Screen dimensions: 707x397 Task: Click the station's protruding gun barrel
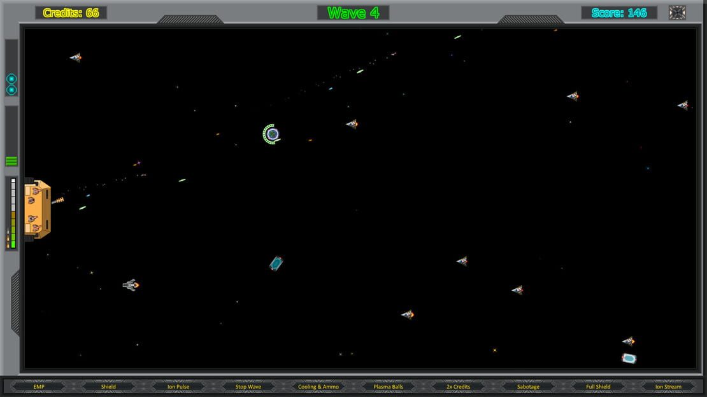(58, 200)
